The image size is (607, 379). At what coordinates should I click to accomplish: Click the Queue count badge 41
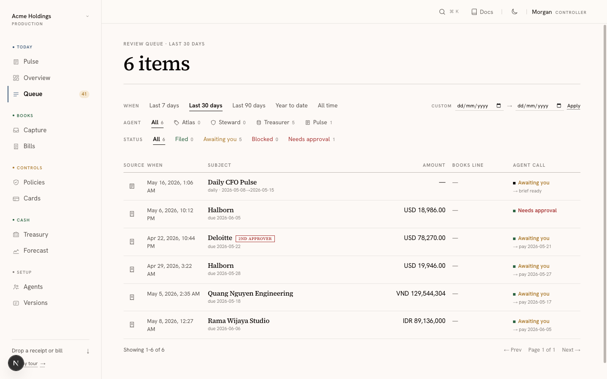coord(84,94)
